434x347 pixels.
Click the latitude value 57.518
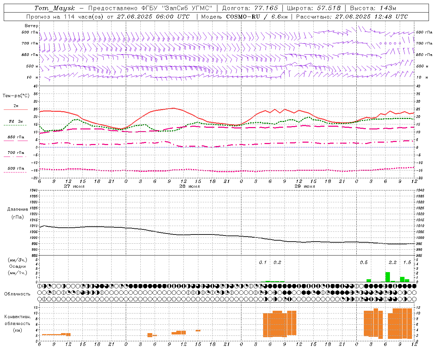tap(329, 8)
